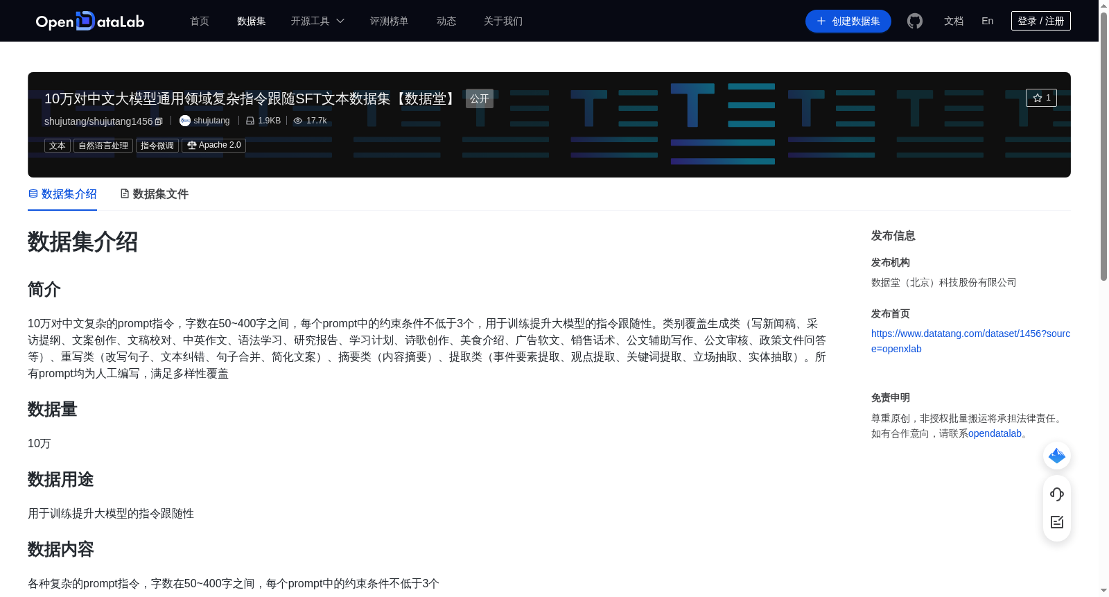Click the Apache 2.0 license tag
Image resolution: width=1109 pixels, height=597 pixels.
[213, 146]
